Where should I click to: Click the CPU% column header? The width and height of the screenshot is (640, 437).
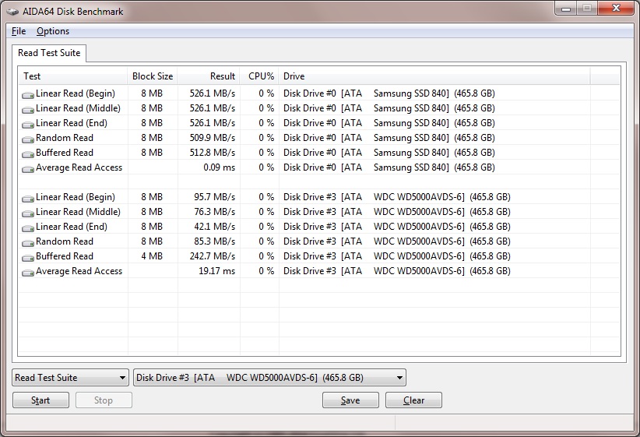[259, 76]
